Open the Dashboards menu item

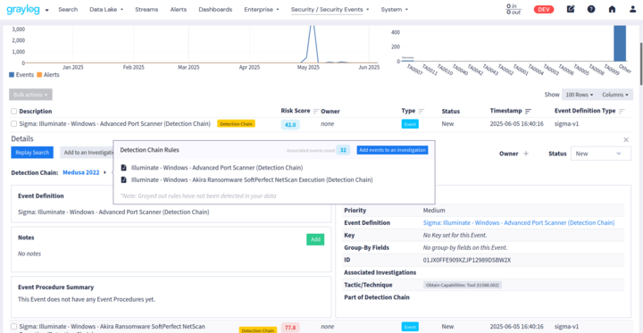pyautogui.click(x=215, y=10)
